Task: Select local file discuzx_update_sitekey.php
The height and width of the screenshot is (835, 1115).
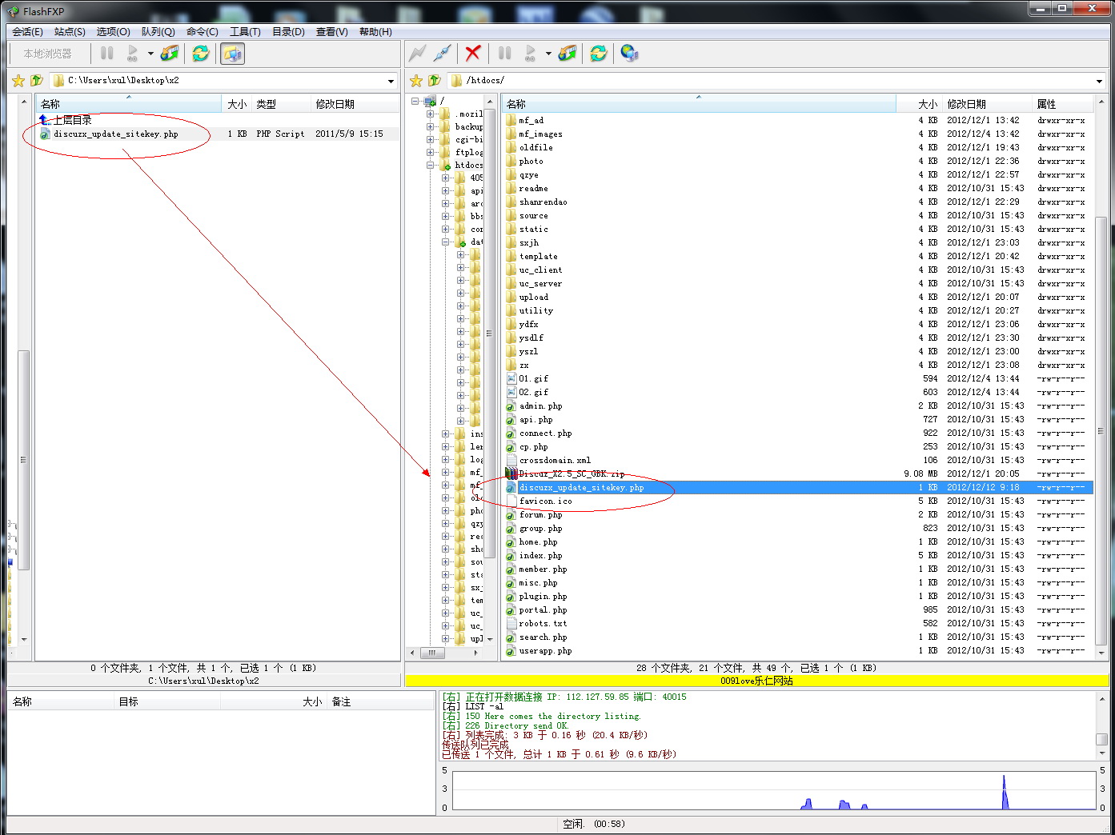Action: (x=115, y=134)
